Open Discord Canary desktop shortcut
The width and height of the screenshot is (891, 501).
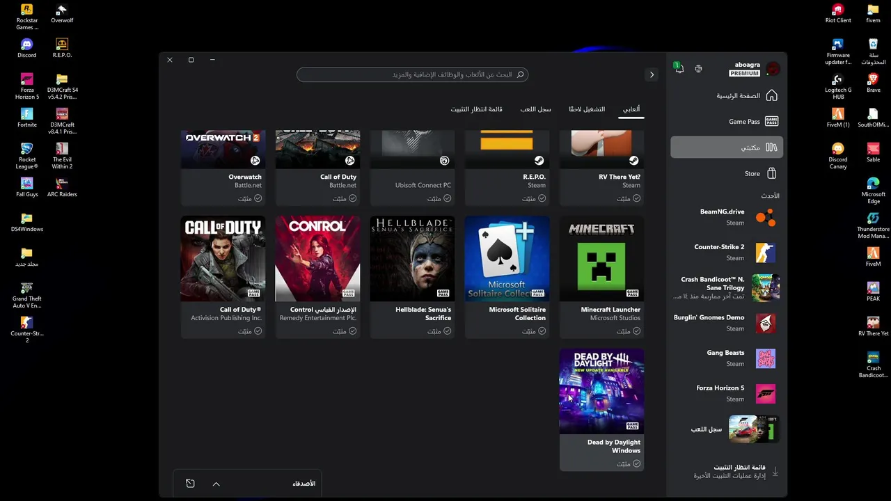pos(838,156)
